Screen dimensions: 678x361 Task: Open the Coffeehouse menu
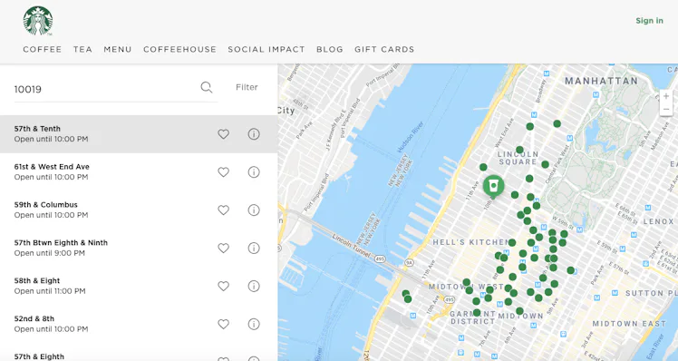point(179,49)
